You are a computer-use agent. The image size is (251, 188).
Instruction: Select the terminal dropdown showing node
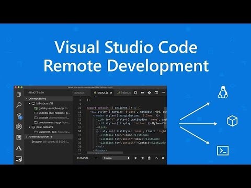[x=116, y=158]
